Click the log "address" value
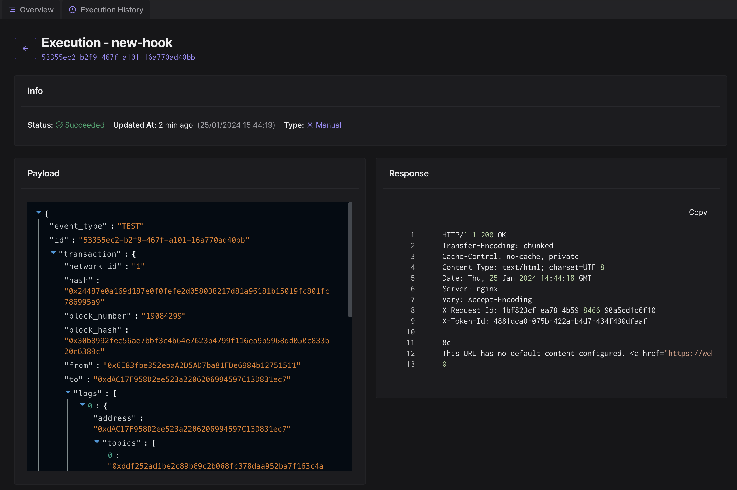 [x=192, y=429]
